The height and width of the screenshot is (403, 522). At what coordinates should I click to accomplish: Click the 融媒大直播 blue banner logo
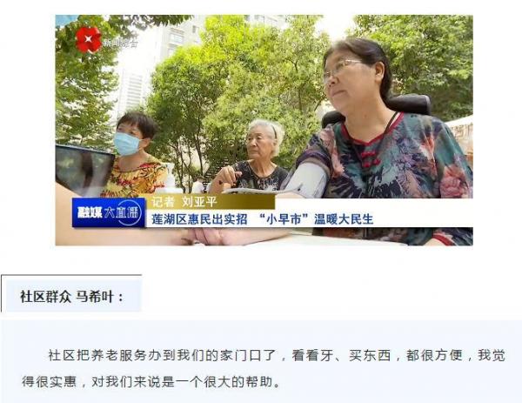(109, 212)
